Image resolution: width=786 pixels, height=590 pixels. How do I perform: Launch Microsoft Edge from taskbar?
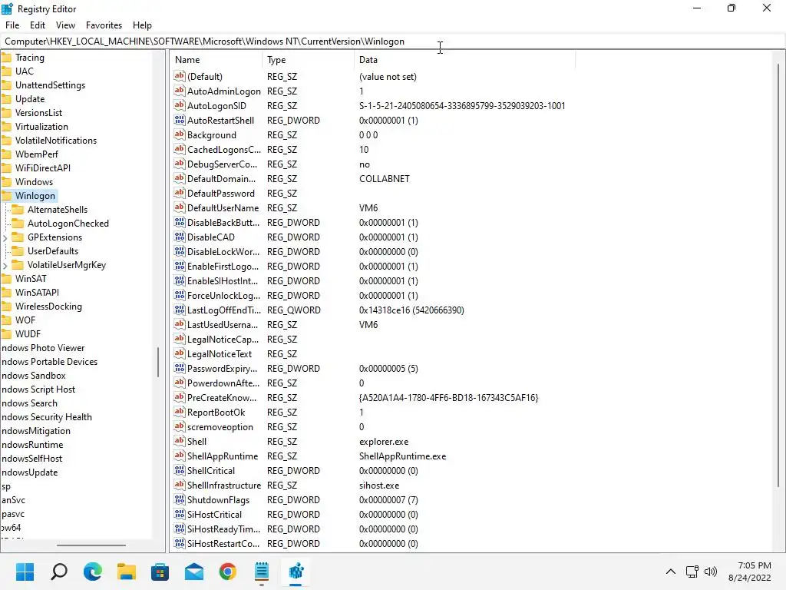point(93,572)
